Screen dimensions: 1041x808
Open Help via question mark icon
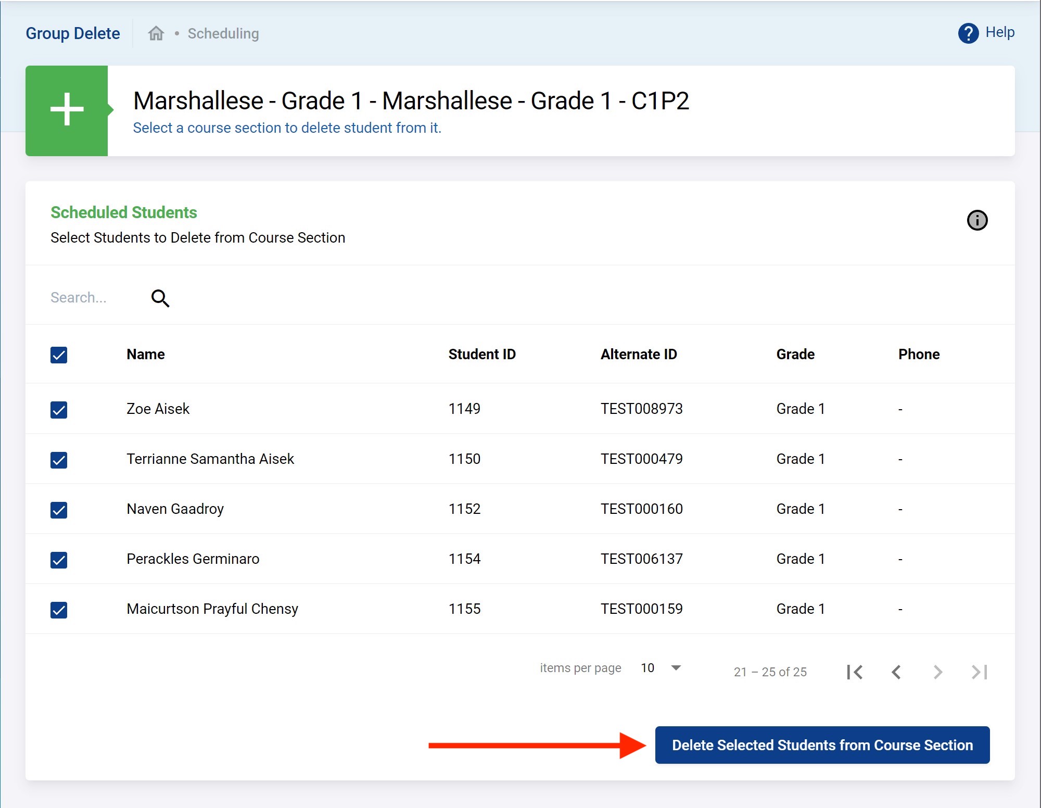coord(968,33)
